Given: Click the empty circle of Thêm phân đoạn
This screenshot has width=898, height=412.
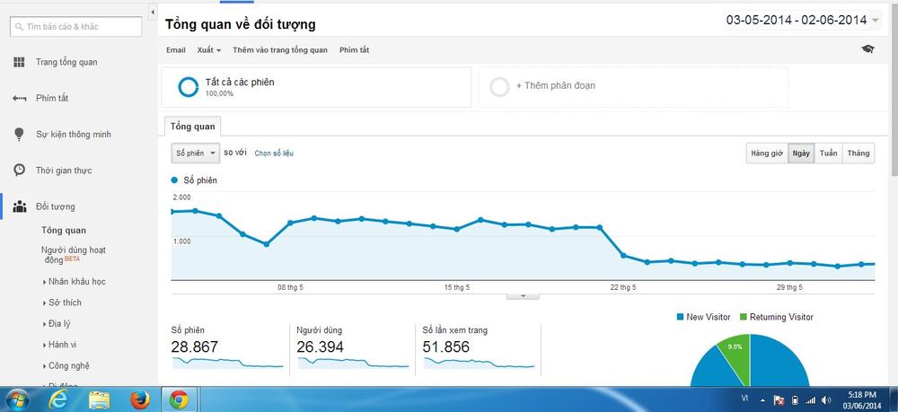Looking at the screenshot, I should tap(499, 86).
